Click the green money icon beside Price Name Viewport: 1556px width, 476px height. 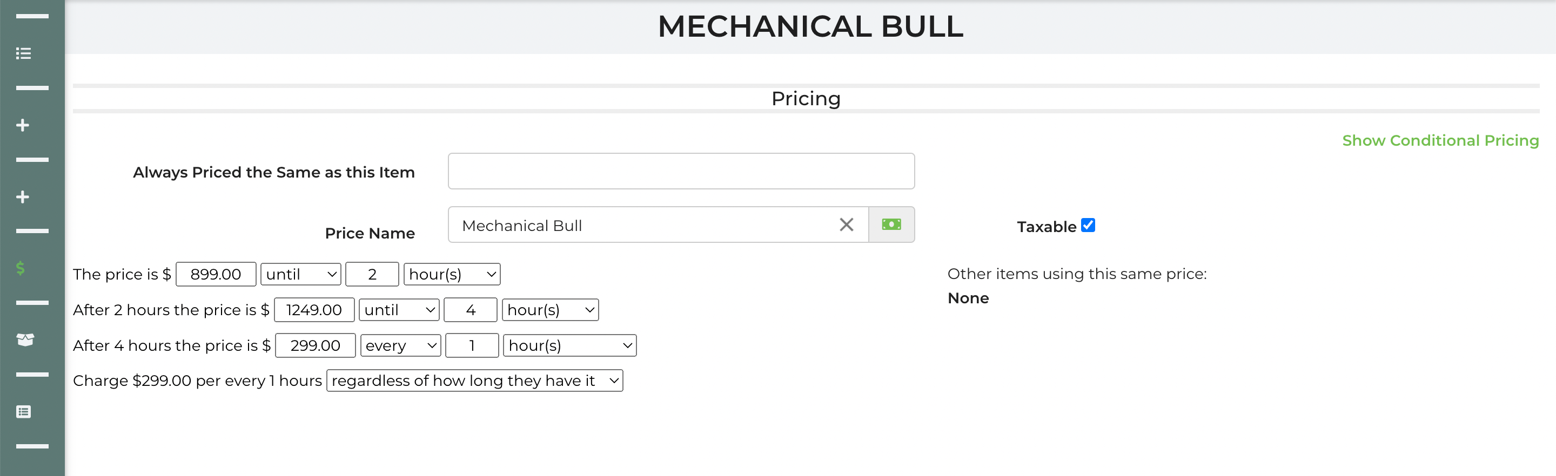891,225
